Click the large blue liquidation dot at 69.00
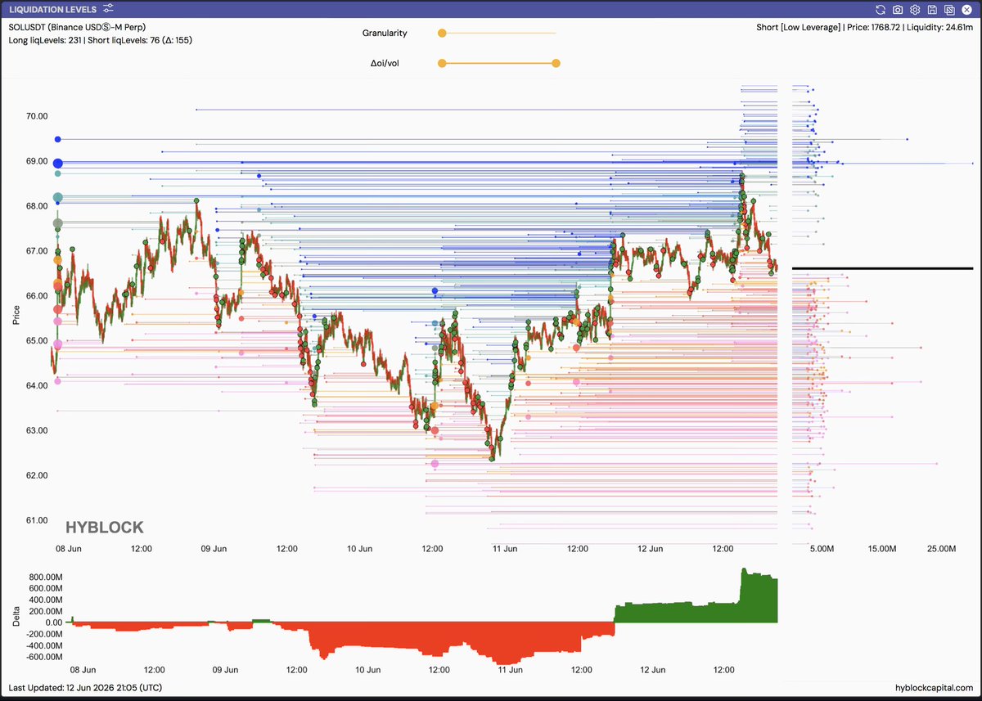The image size is (982, 701). (x=57, y=164)
